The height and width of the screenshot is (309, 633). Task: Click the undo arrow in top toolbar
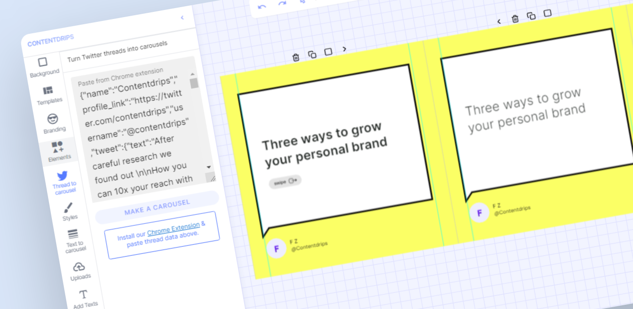point(261,7)
